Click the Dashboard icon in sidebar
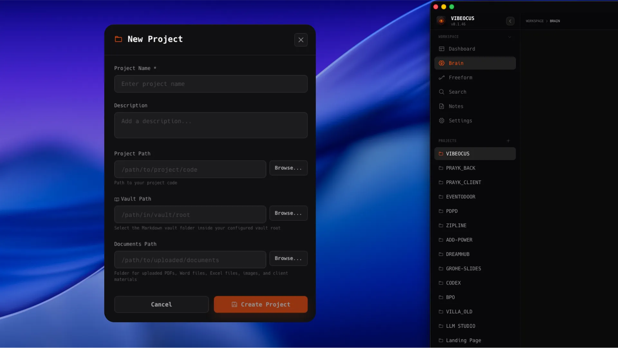Viewport: 618px width, 348px height. coord(442,49)
